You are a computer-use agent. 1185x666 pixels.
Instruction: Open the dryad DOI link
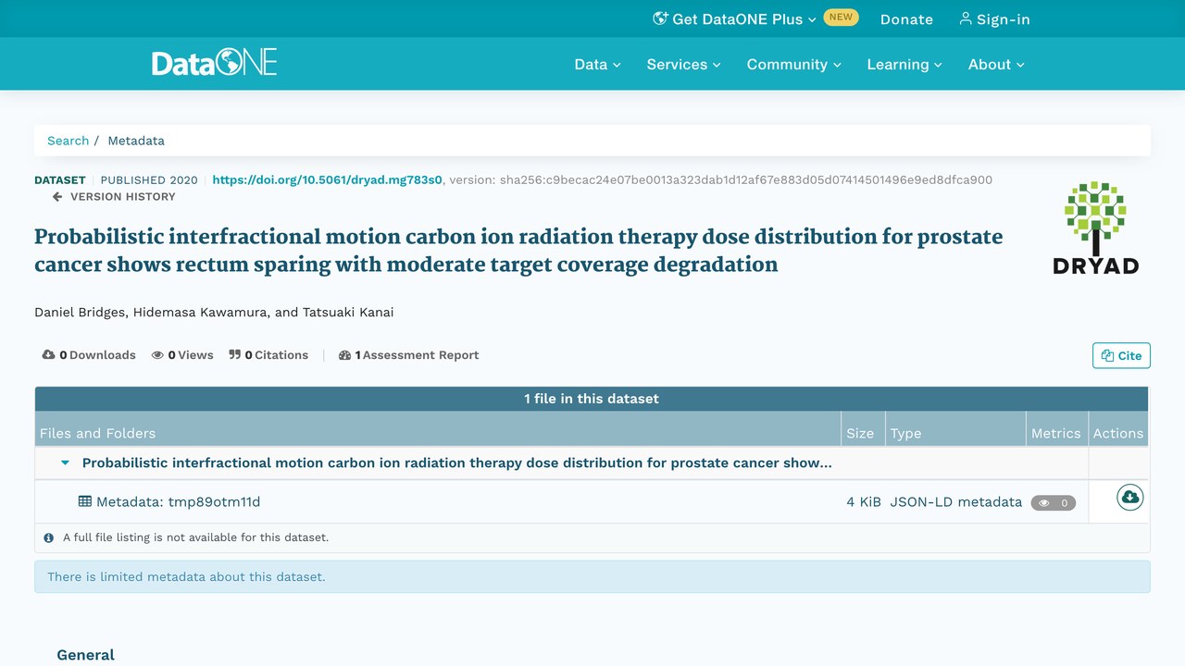(328, 179)
